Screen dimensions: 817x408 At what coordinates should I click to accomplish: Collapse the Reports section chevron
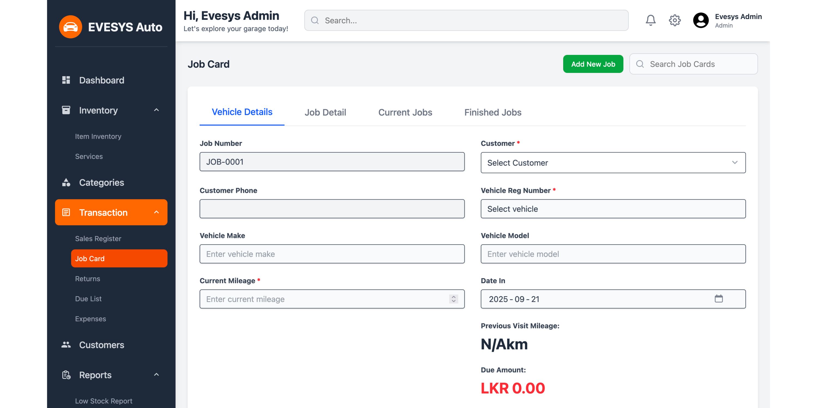(x=156, y=375)
